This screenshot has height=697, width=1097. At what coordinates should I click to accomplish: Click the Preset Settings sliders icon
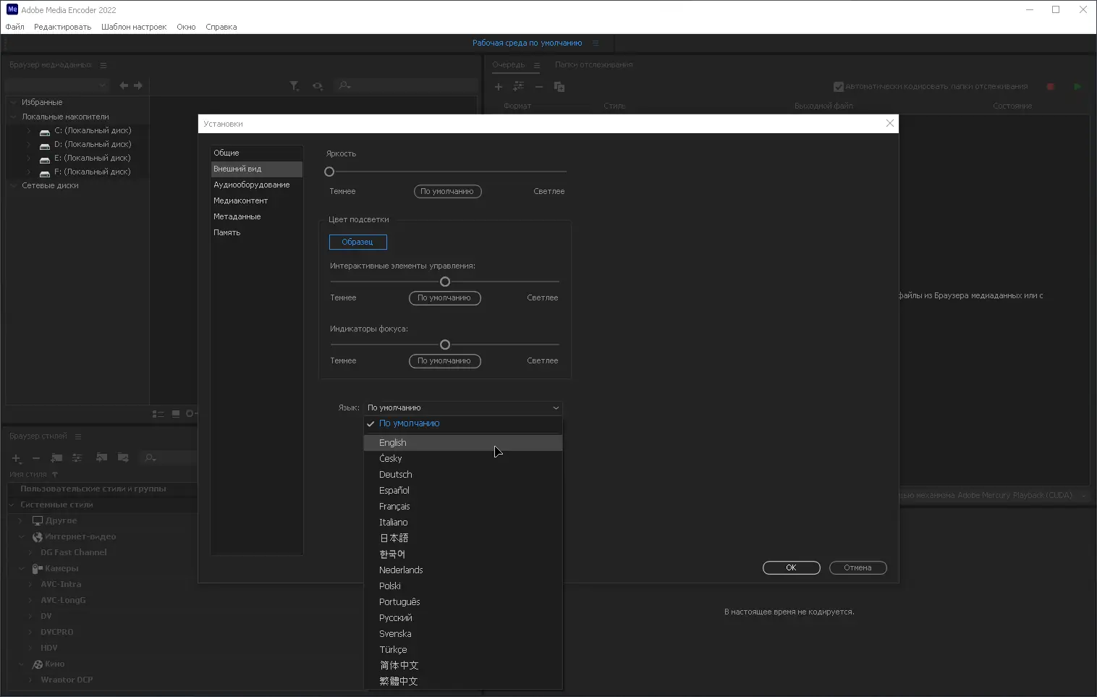tap(77, 458)
